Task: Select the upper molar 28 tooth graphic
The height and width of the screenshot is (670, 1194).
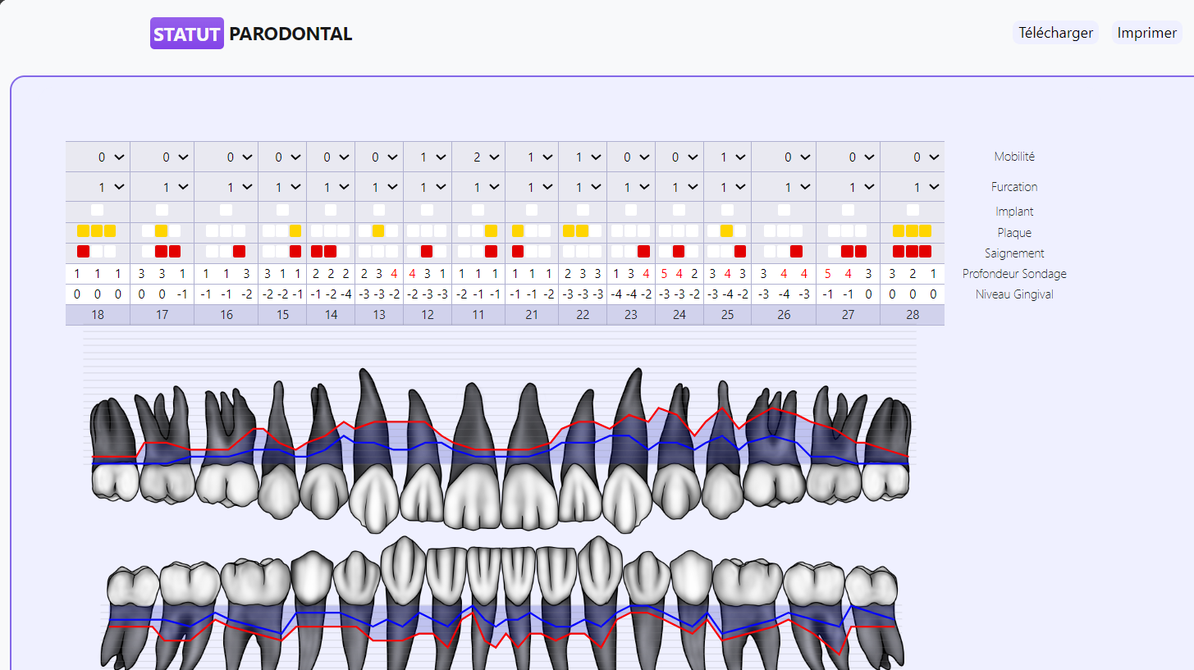Action: click(x=886, y=449)
